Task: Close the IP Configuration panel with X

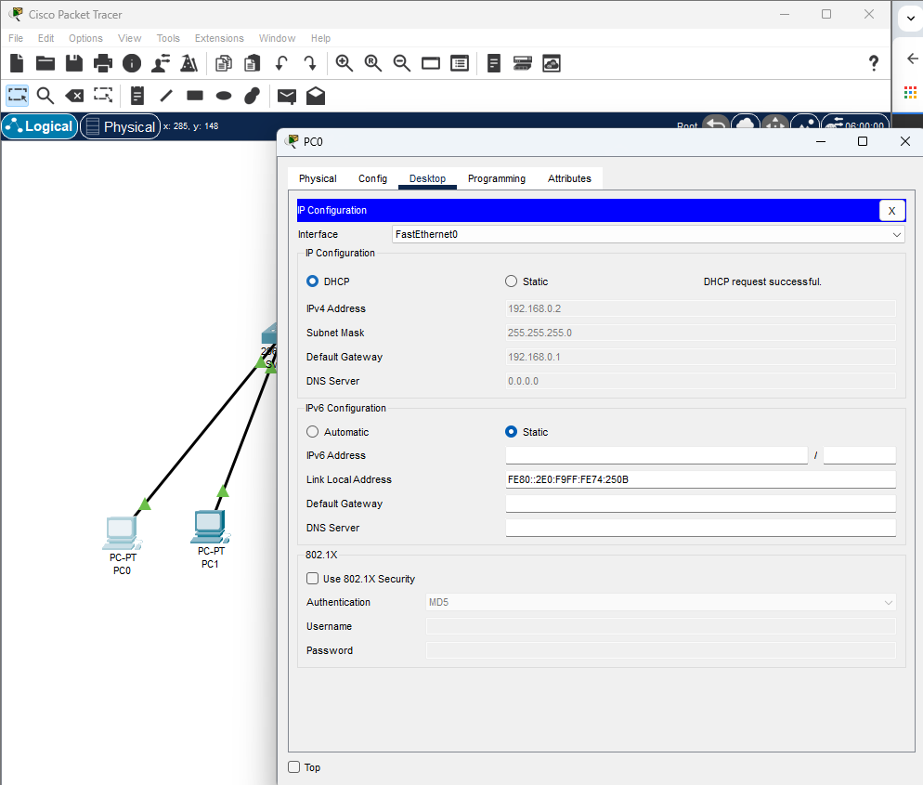Action: click(891, 210)
